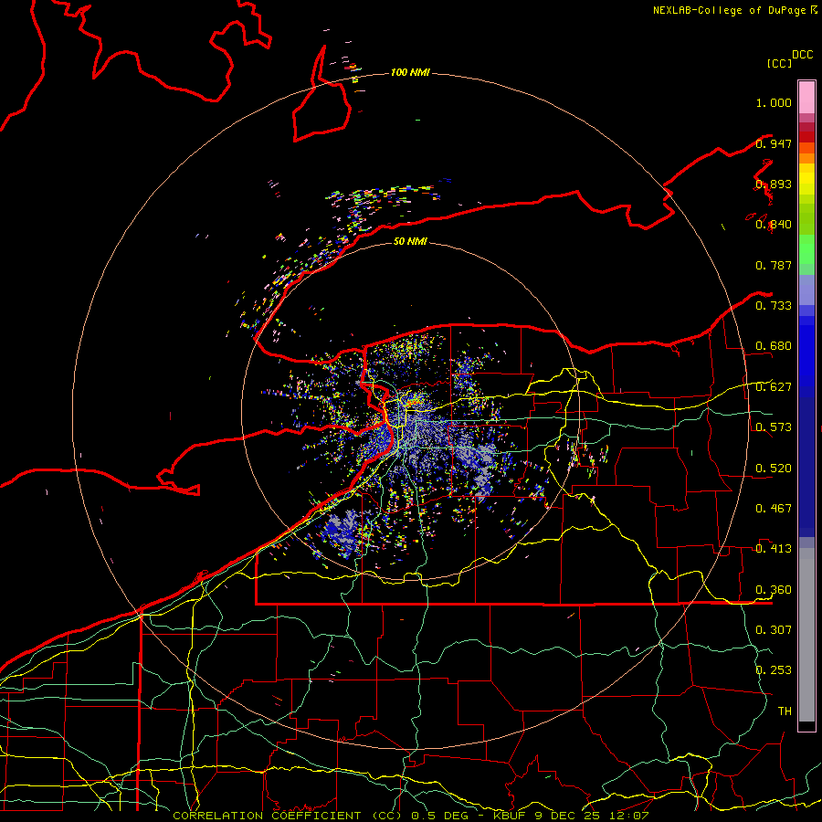822x822 pixels.
Task: Click the 0.360 legend value
Action: (774, 590)
